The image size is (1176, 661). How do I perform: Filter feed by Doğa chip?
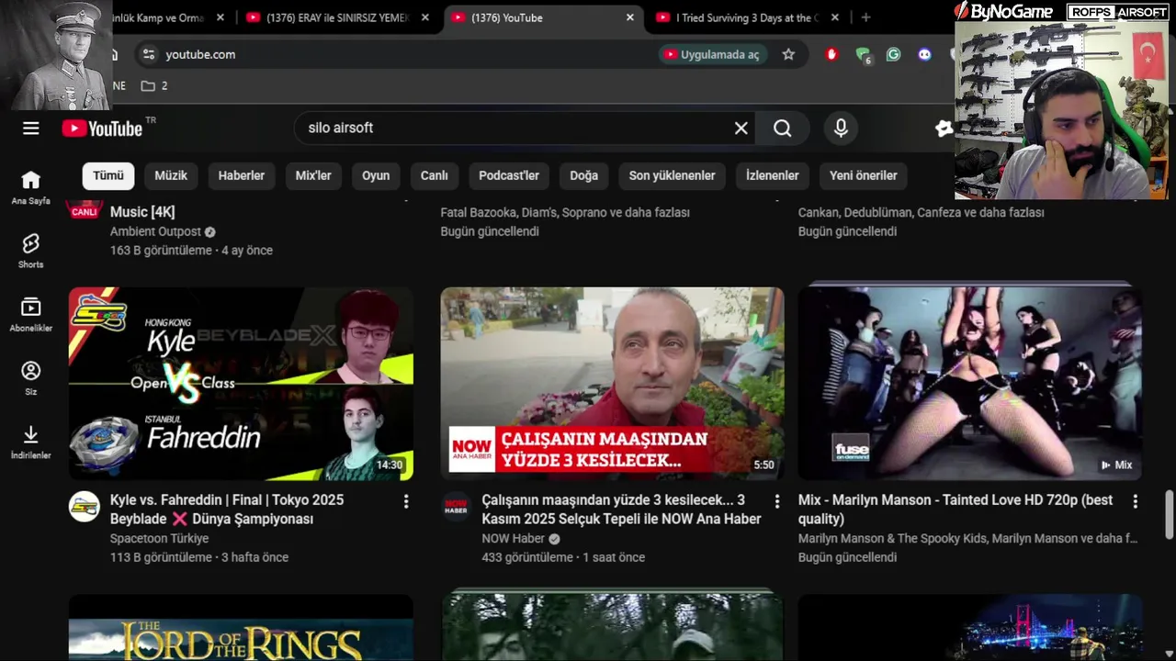(583, 175)
